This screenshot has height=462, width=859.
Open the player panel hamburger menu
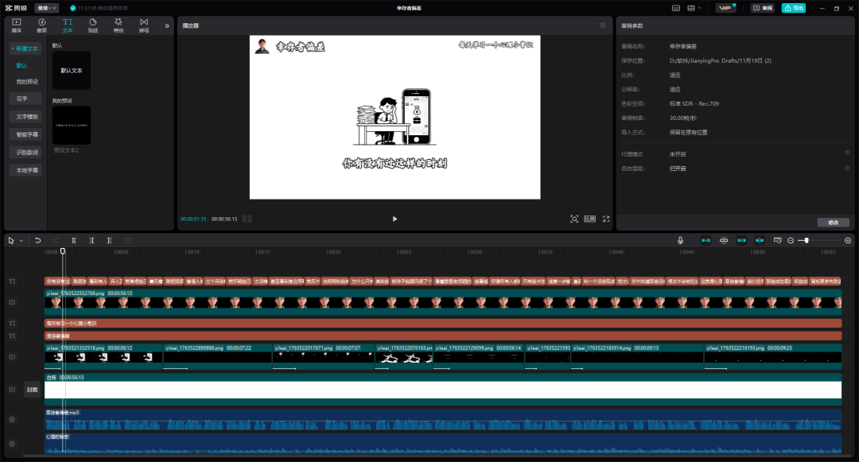coord(602,25)
